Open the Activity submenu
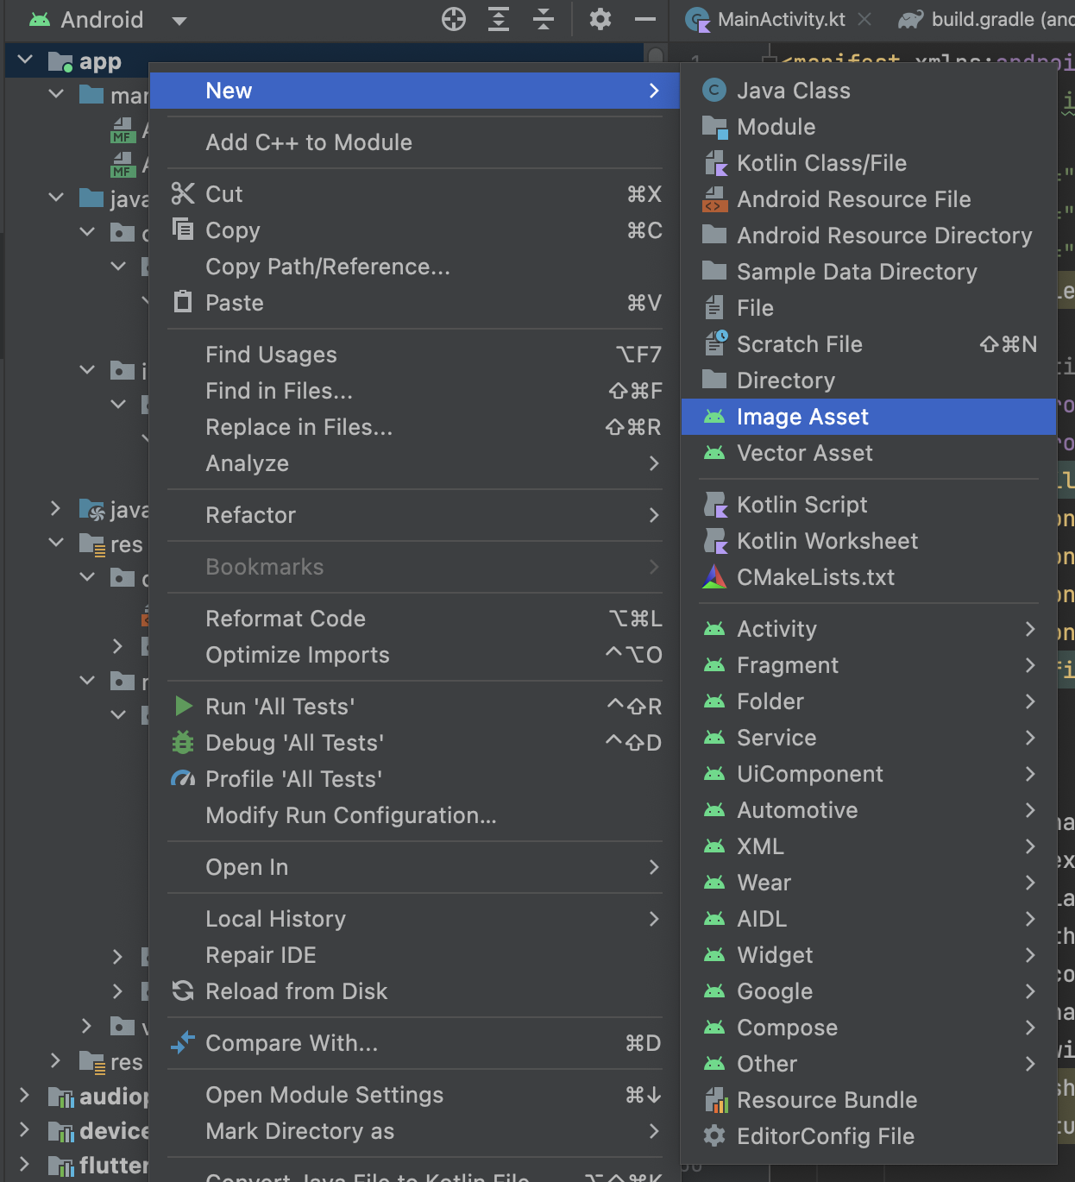1075x1182 pixels. click(869, 629)
